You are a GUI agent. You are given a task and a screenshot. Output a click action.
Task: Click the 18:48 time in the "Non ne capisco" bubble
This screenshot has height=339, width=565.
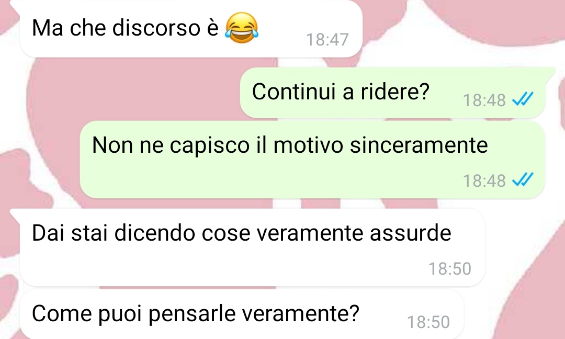484,181
